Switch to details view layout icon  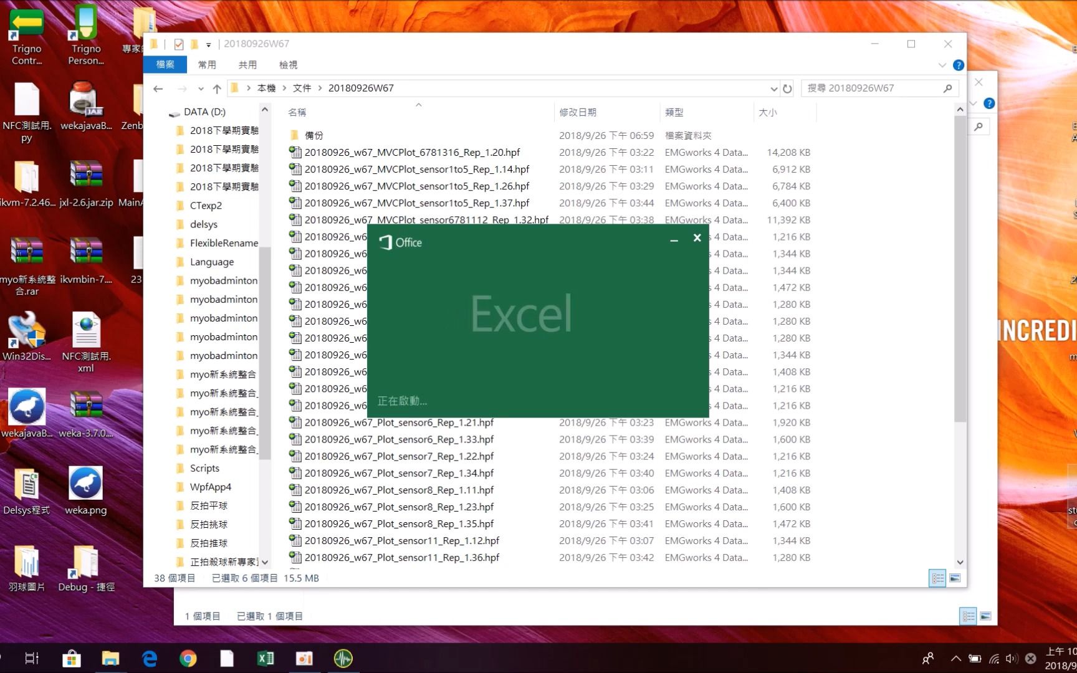pyautogui.click(x=937, y=578)
